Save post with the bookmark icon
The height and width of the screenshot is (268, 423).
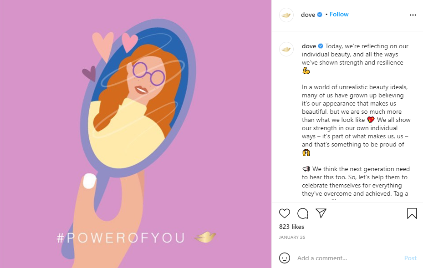412,213
